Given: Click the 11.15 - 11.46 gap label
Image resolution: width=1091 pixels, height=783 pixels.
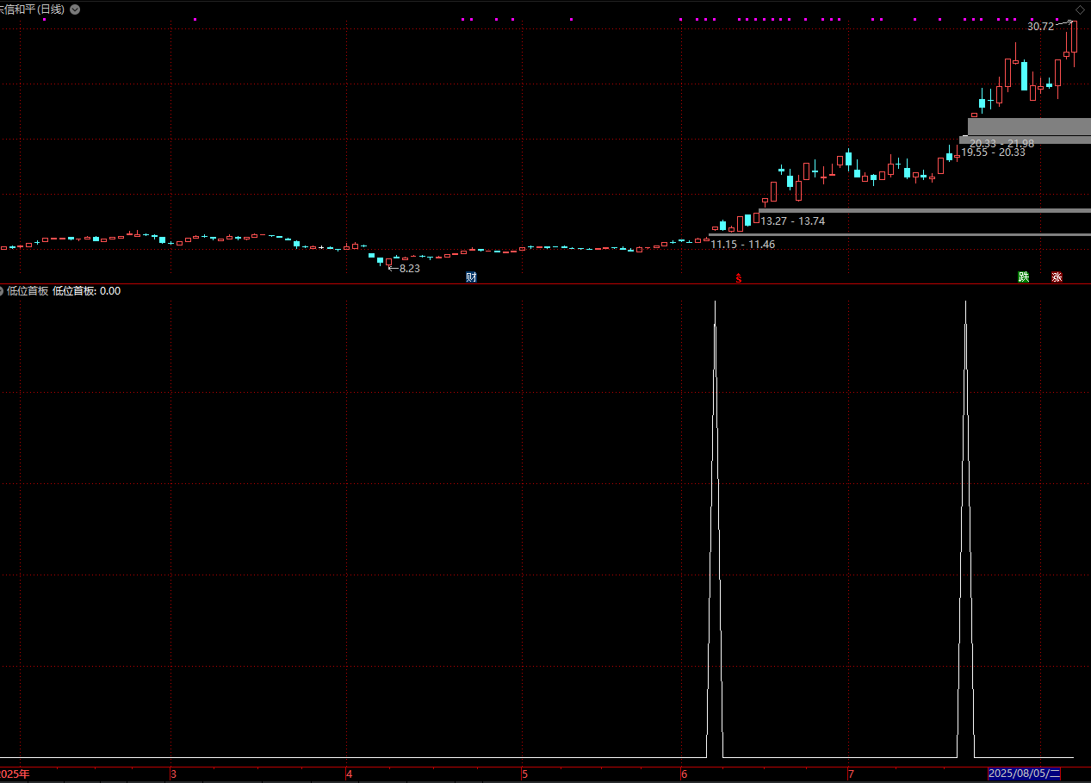Looking at the screenshot, I should click(x=742, y=245).
